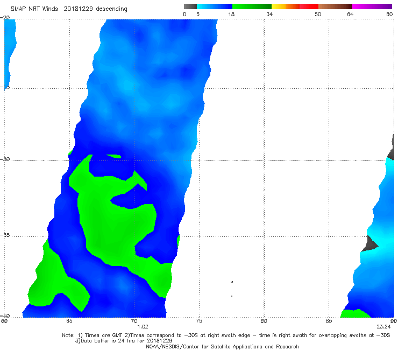
Task: Click the light blue segment of the color bar
Action: click(215, 6)
